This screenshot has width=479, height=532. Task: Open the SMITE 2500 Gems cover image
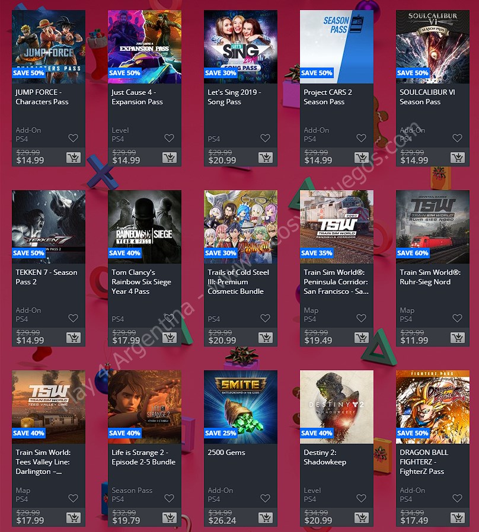(241, 407)
